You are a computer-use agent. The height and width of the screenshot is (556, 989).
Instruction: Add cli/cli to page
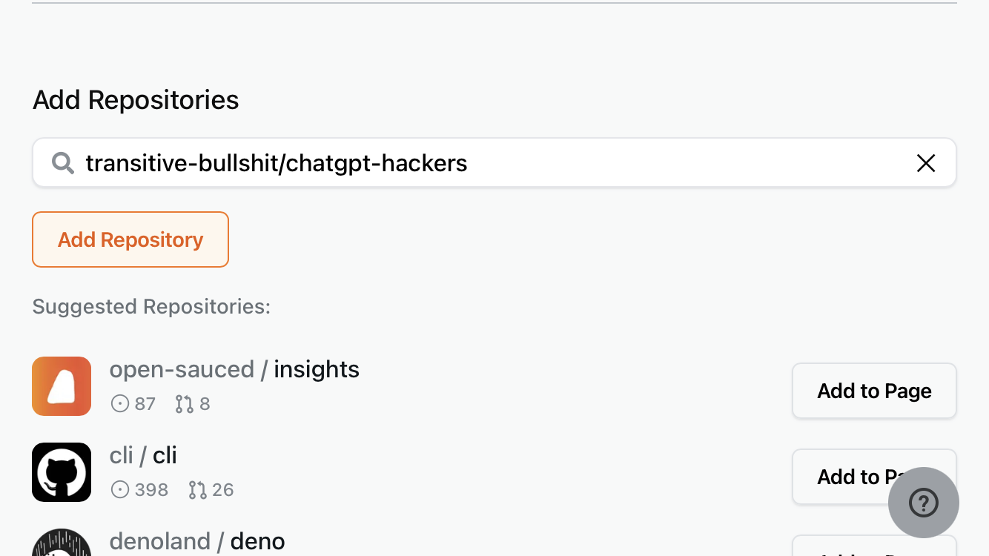pyautogui.click(x=873, y=477)
